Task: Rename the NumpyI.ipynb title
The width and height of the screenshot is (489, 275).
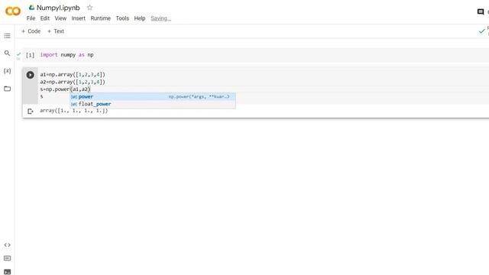Action: 58,8
